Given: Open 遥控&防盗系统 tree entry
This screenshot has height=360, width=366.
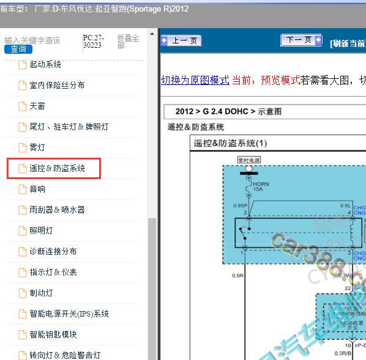Looking at the screenshot, I should click(57, 168).
